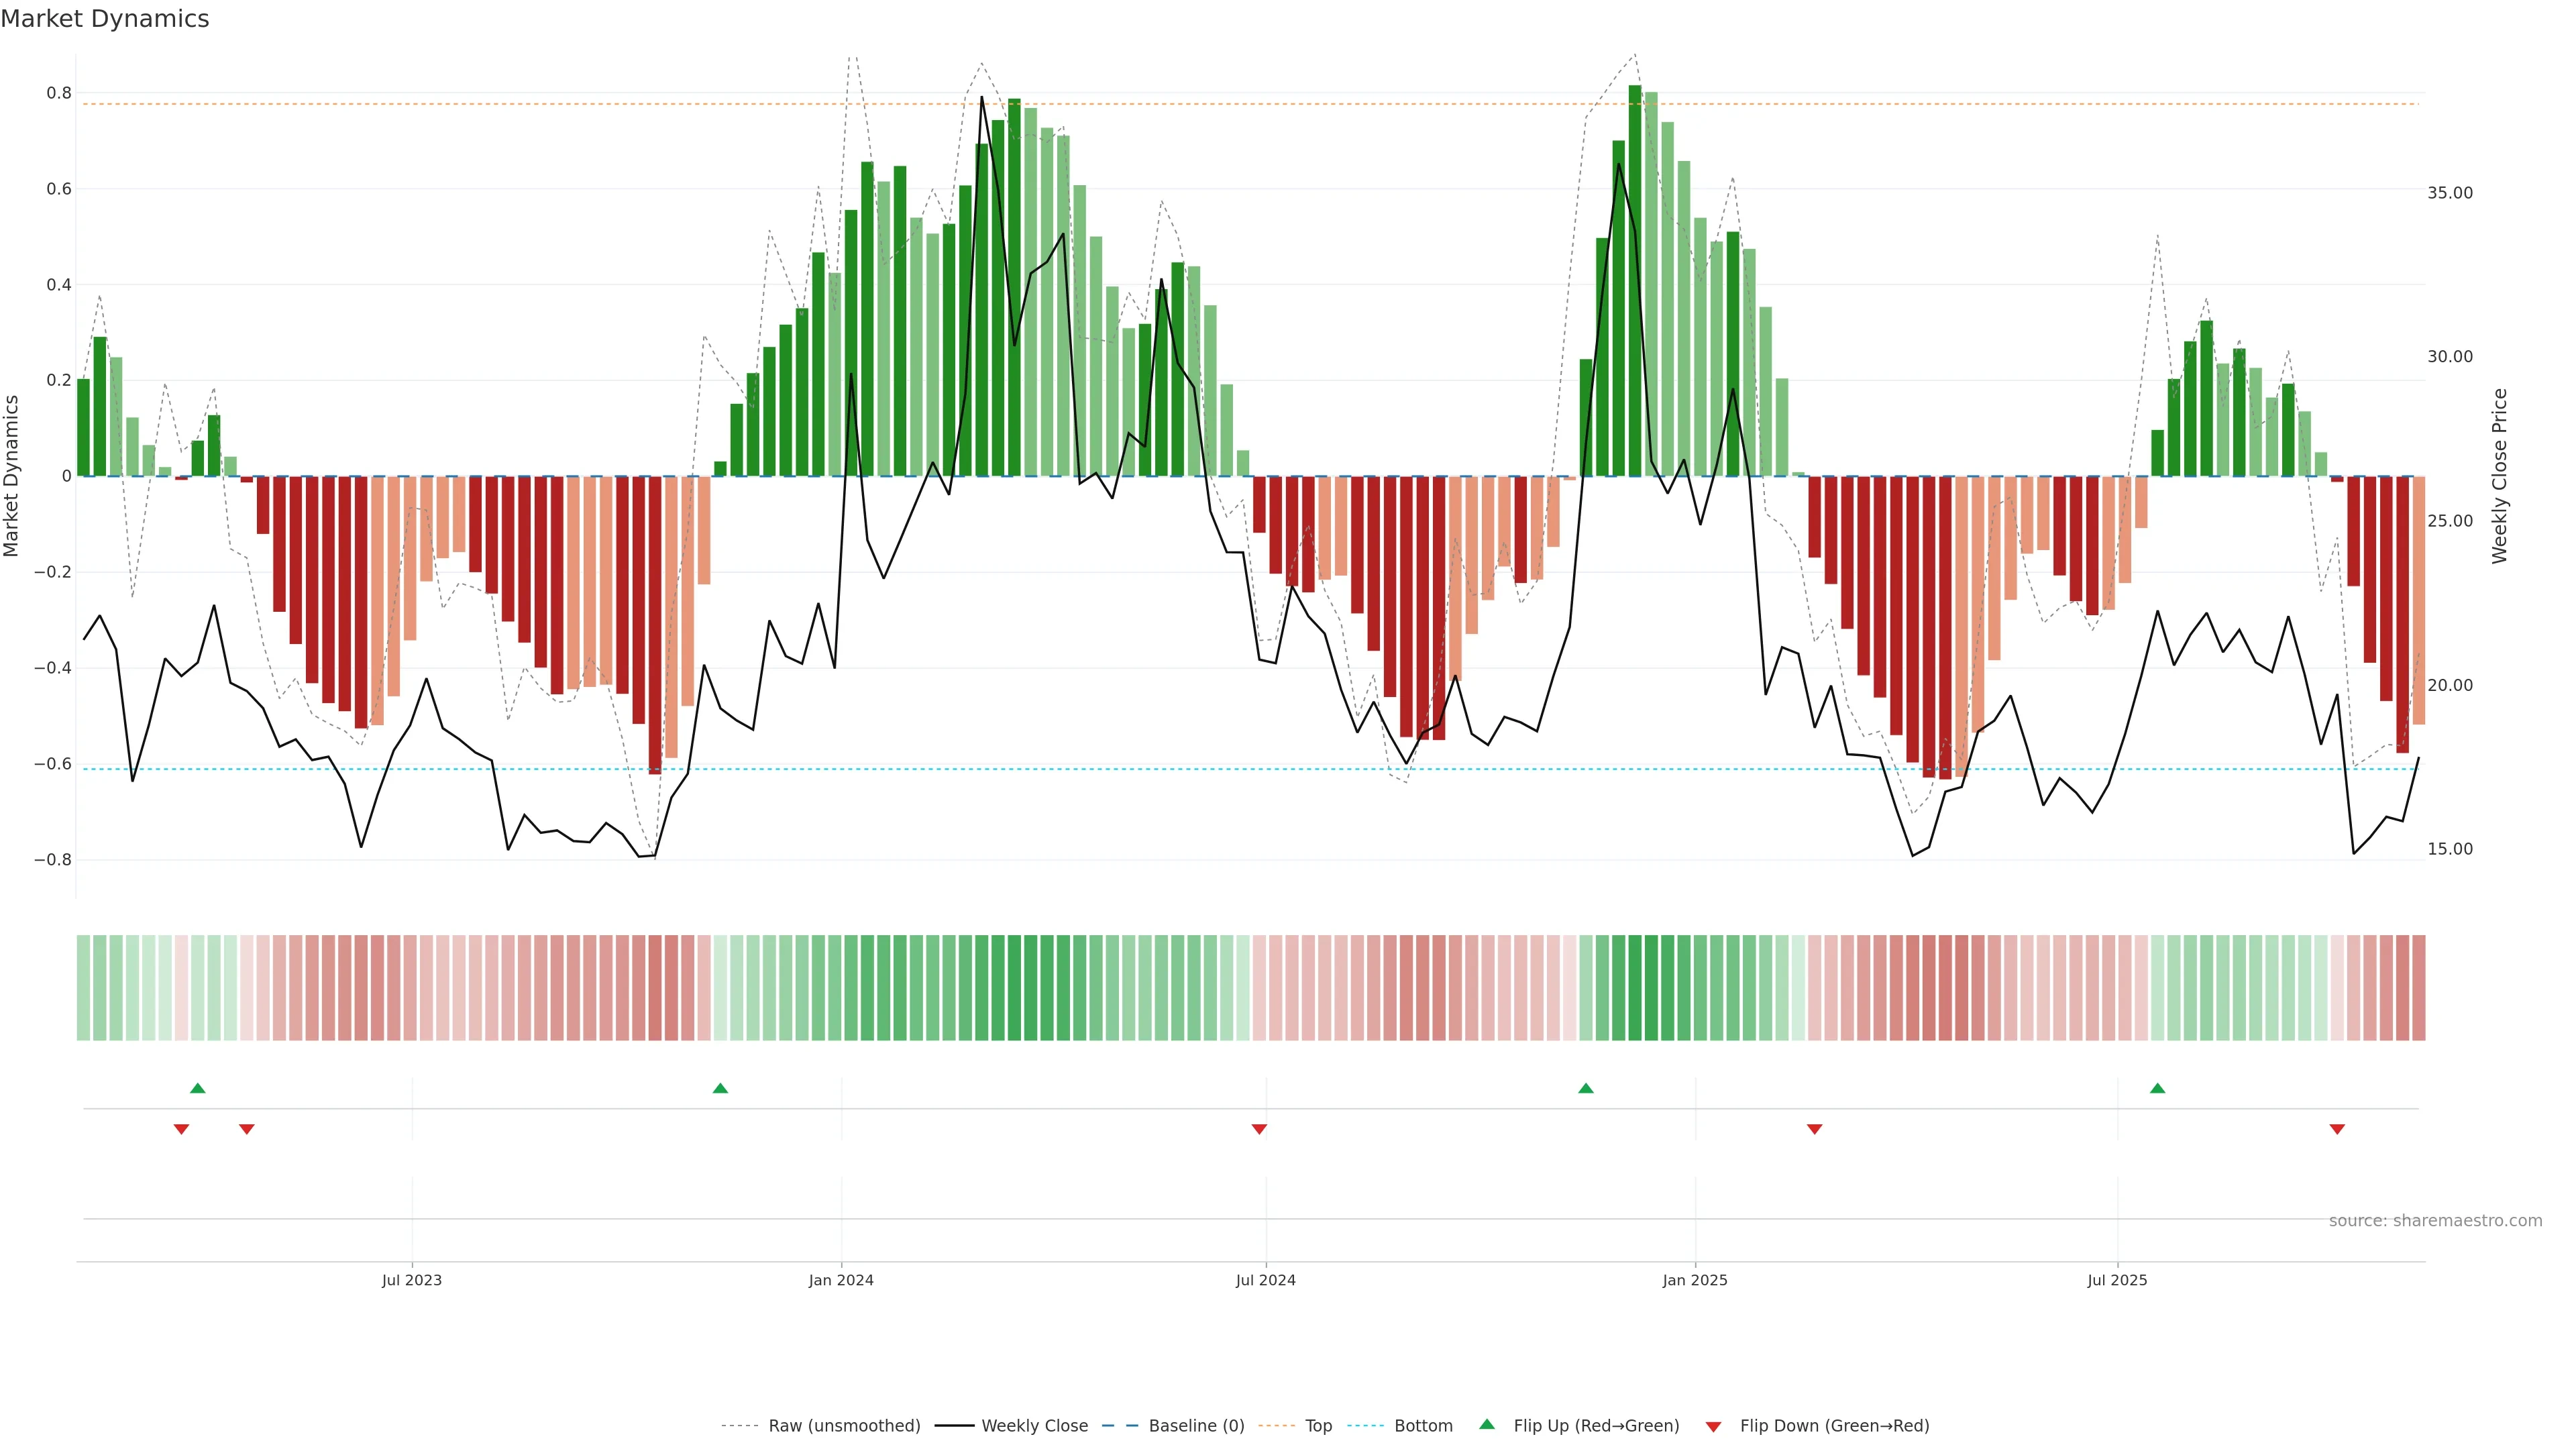Image resolution: width=2576 pixels, height=1449 pixels.
Task: Click the last flip-down marker after Jul 2025
Action: coord(2337,1129)
